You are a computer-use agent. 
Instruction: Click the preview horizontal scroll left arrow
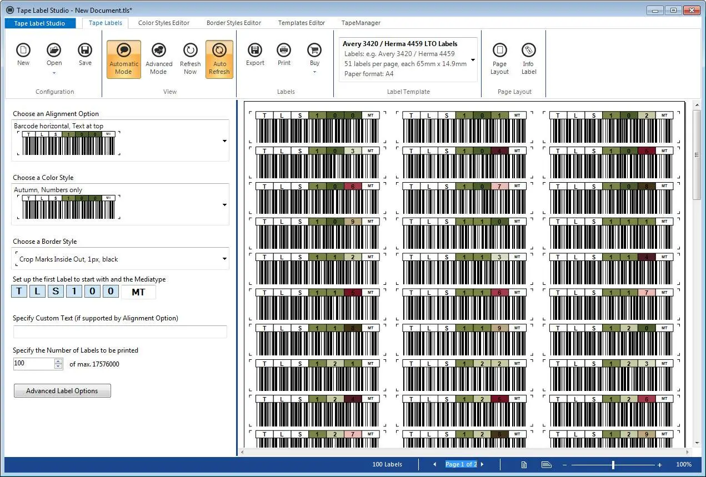point(241,453)
